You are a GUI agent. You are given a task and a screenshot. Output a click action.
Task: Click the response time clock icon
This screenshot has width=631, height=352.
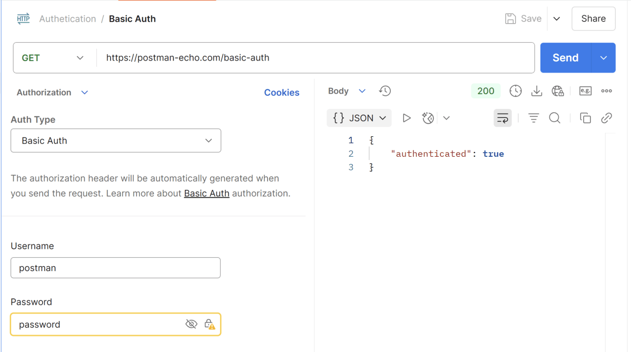click(515, 91)
